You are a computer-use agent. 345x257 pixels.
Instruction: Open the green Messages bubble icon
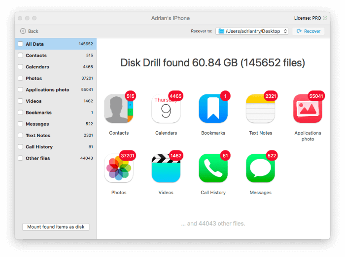click(x=260, y=168)
